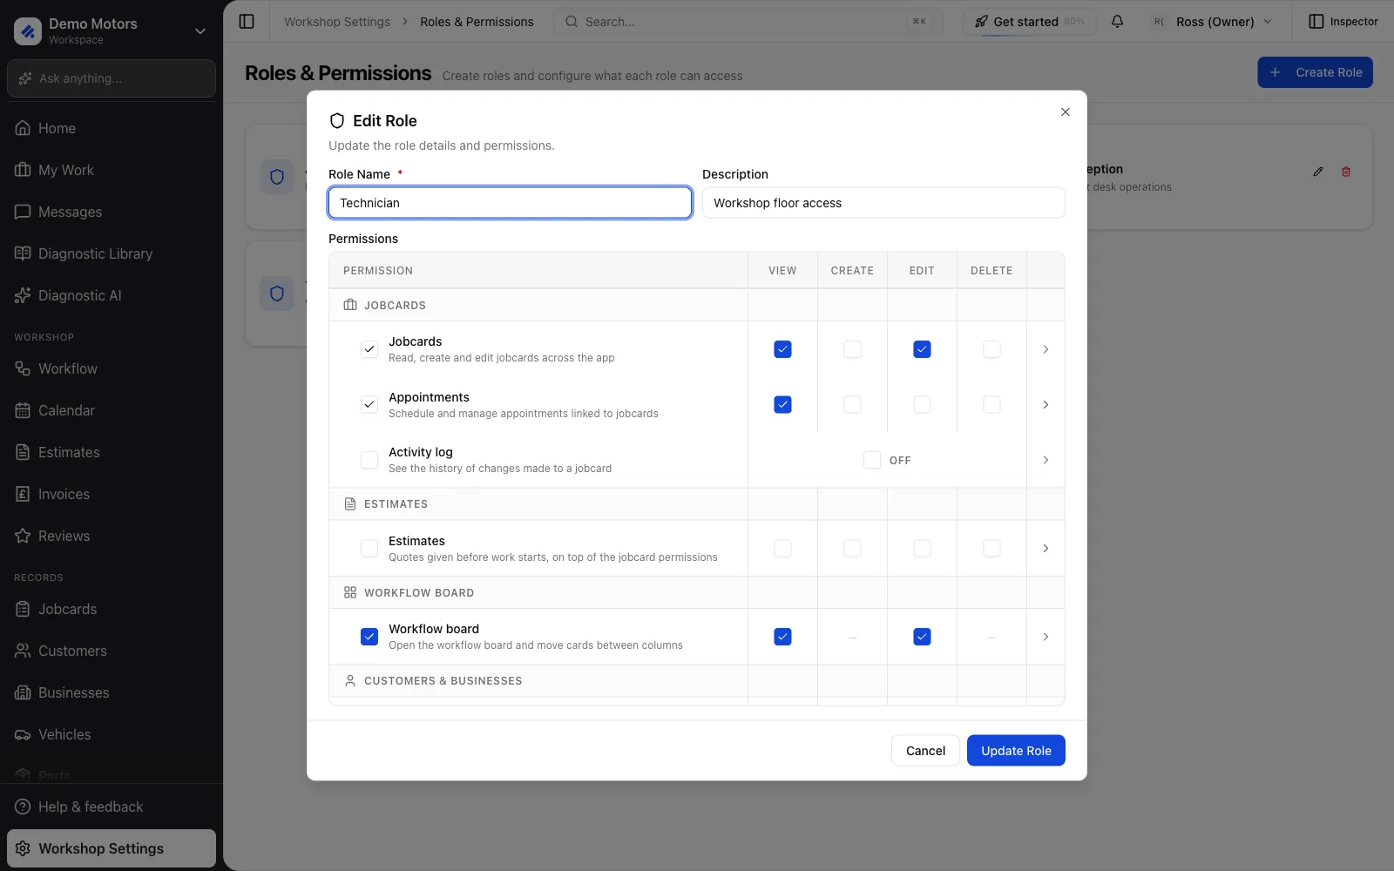The height and width of the screenshot is (871, 1394).
Task: Toggle Appointments row master checkbox
Action: (369, 405)
